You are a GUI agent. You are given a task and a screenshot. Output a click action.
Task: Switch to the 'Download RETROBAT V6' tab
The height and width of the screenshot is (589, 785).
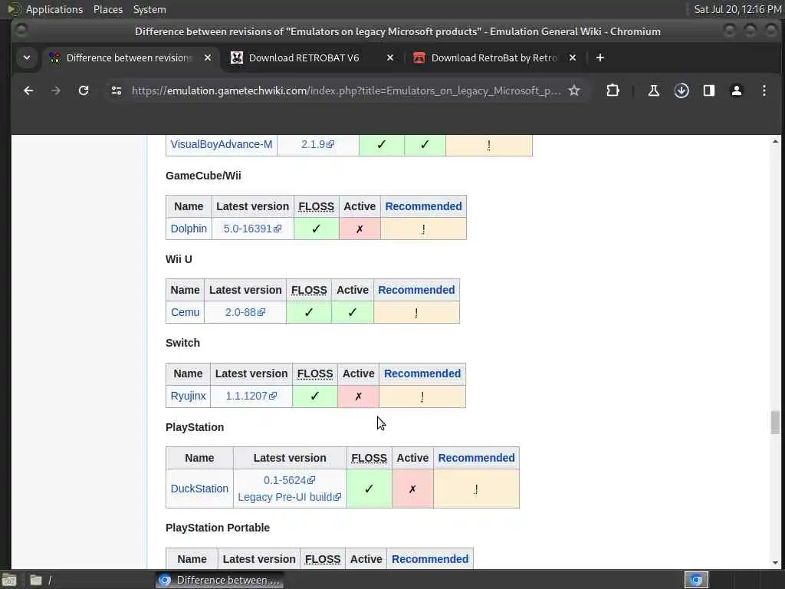(x=304, y=58)
